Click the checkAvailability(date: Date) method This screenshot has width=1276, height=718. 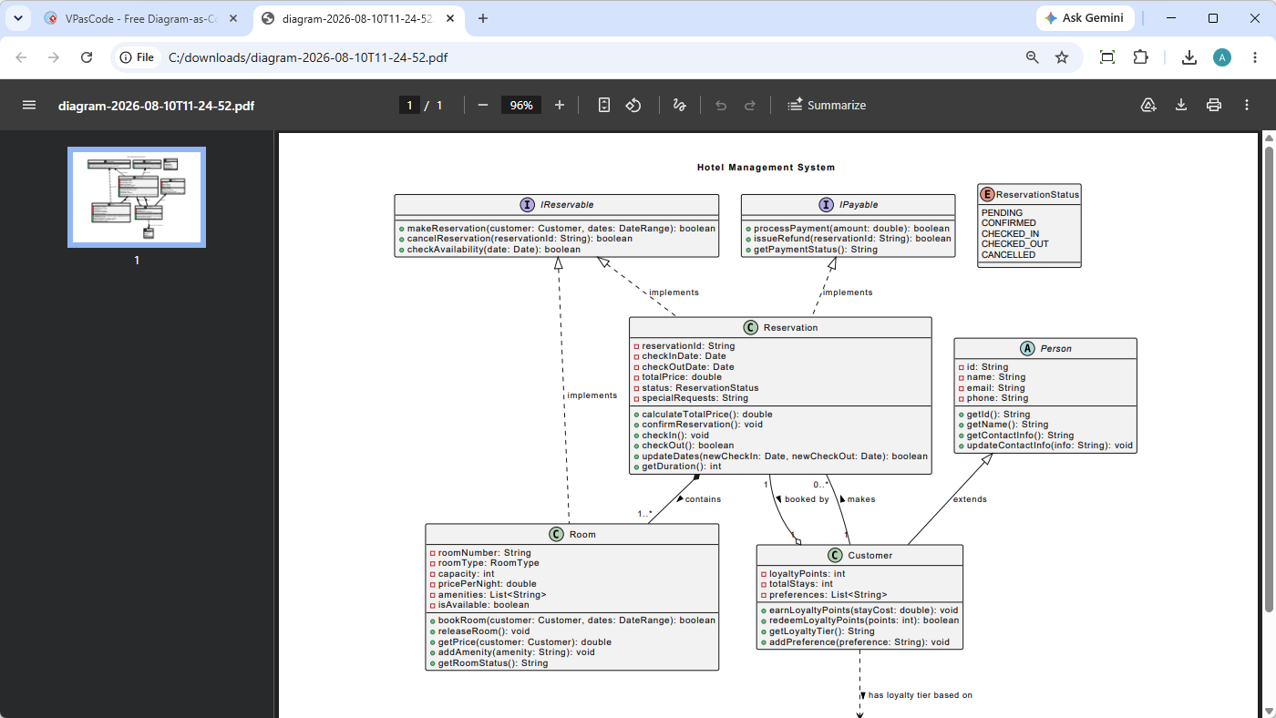click(x=493, y=250)
